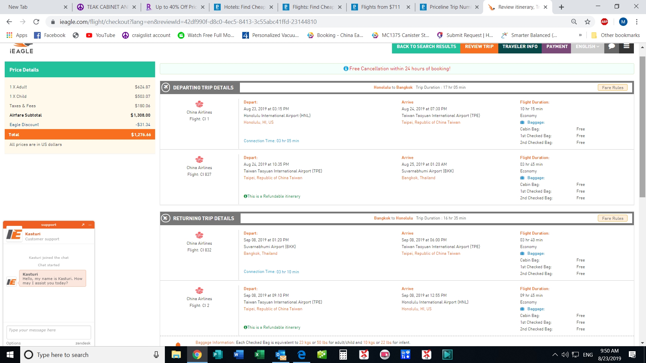Viewport: 646px width, 363px height.
Task: Open Other bookmarks folder
Action: click(616, 35)
